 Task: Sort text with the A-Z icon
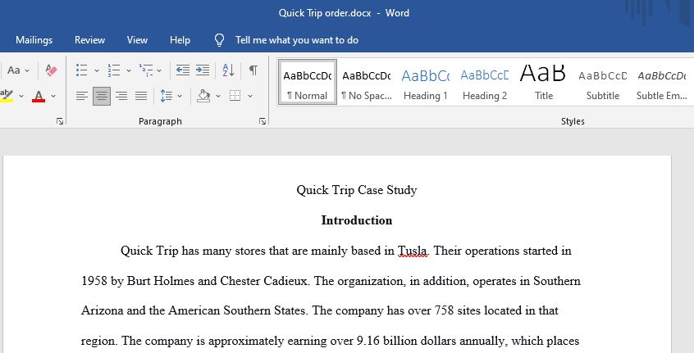coord(228,70)
